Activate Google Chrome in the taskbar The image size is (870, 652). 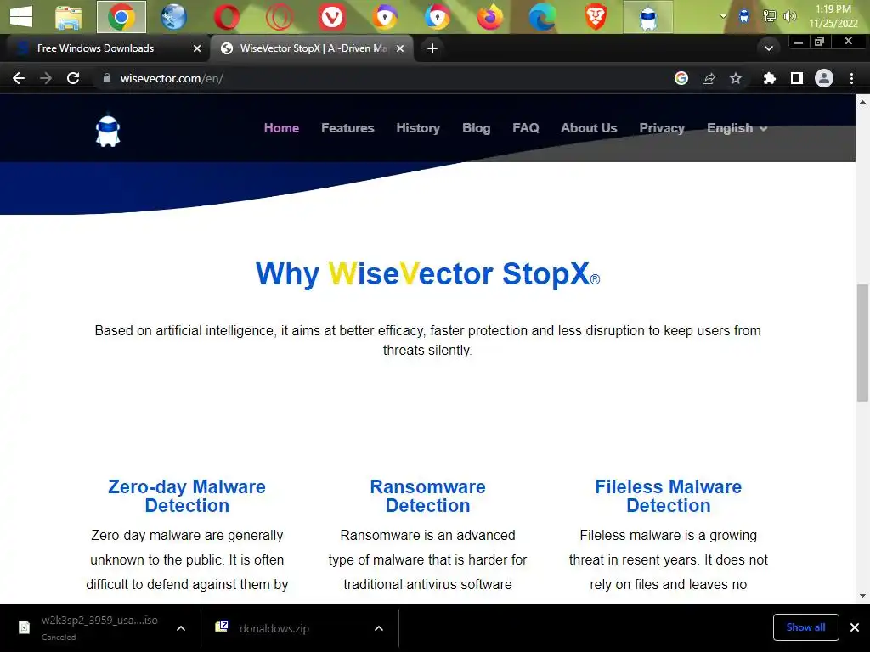[121, 17]
